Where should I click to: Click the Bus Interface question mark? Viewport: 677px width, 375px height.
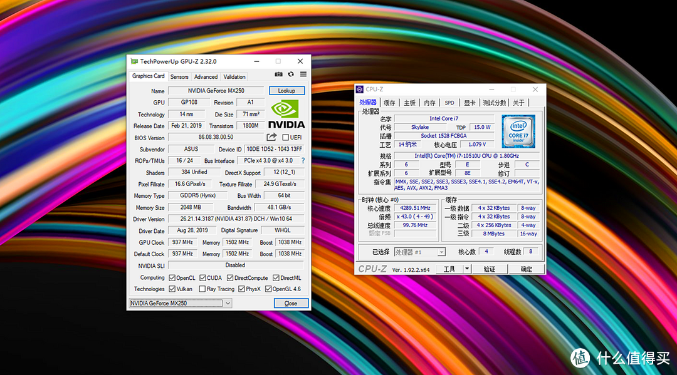[303, 160]
